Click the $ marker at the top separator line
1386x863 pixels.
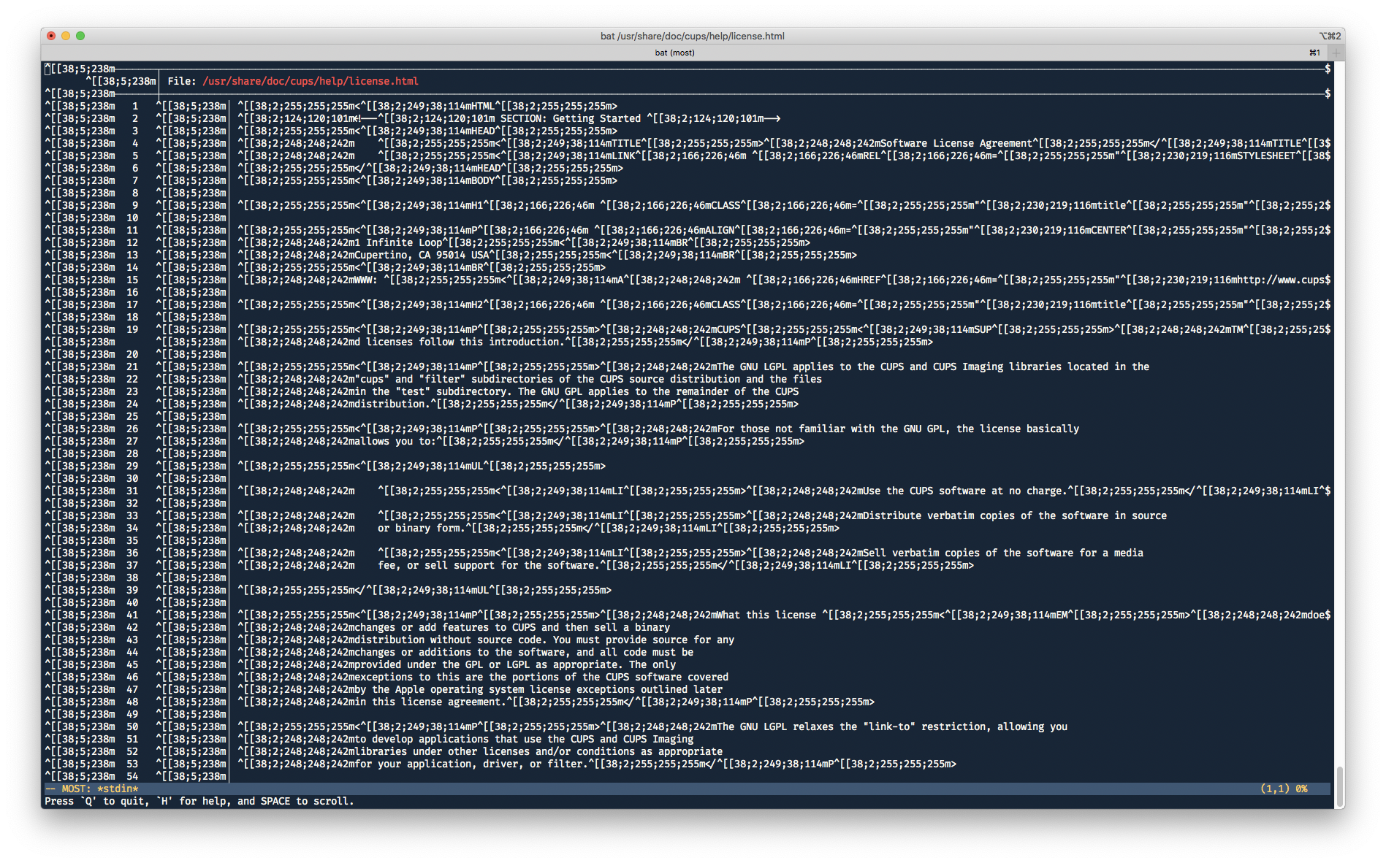[x=1327, y=68]
